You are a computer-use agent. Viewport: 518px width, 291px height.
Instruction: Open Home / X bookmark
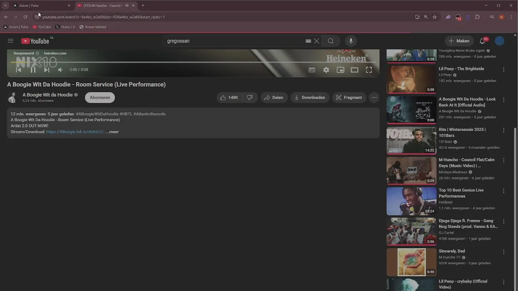pyautogui.click(x=65, y=27)
